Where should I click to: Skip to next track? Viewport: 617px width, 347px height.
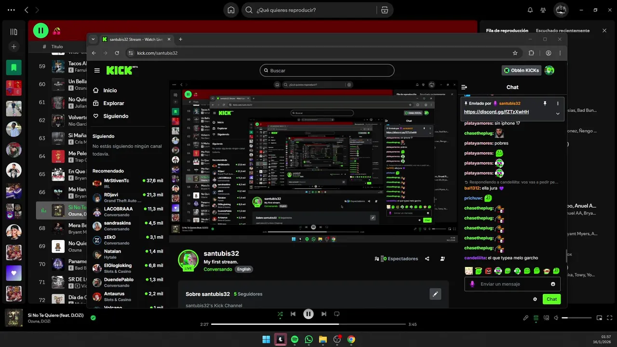click(x=324, y=314)
